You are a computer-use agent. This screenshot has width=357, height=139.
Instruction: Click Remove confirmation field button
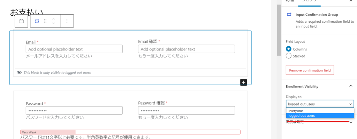coord(310,70)
